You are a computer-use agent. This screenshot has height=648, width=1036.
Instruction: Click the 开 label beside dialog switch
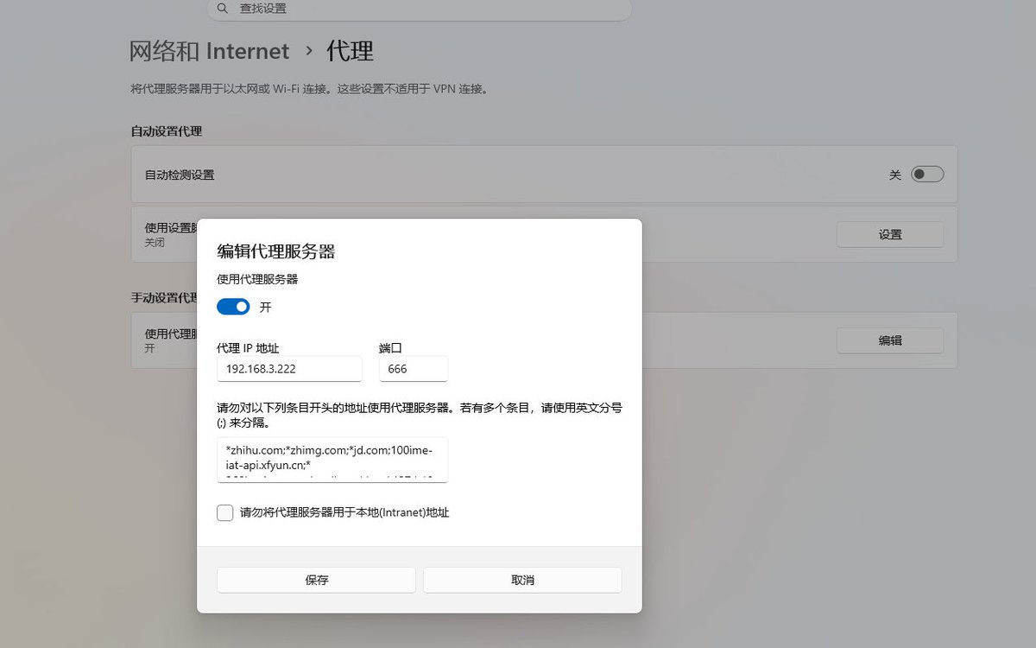tap(266, 307)
